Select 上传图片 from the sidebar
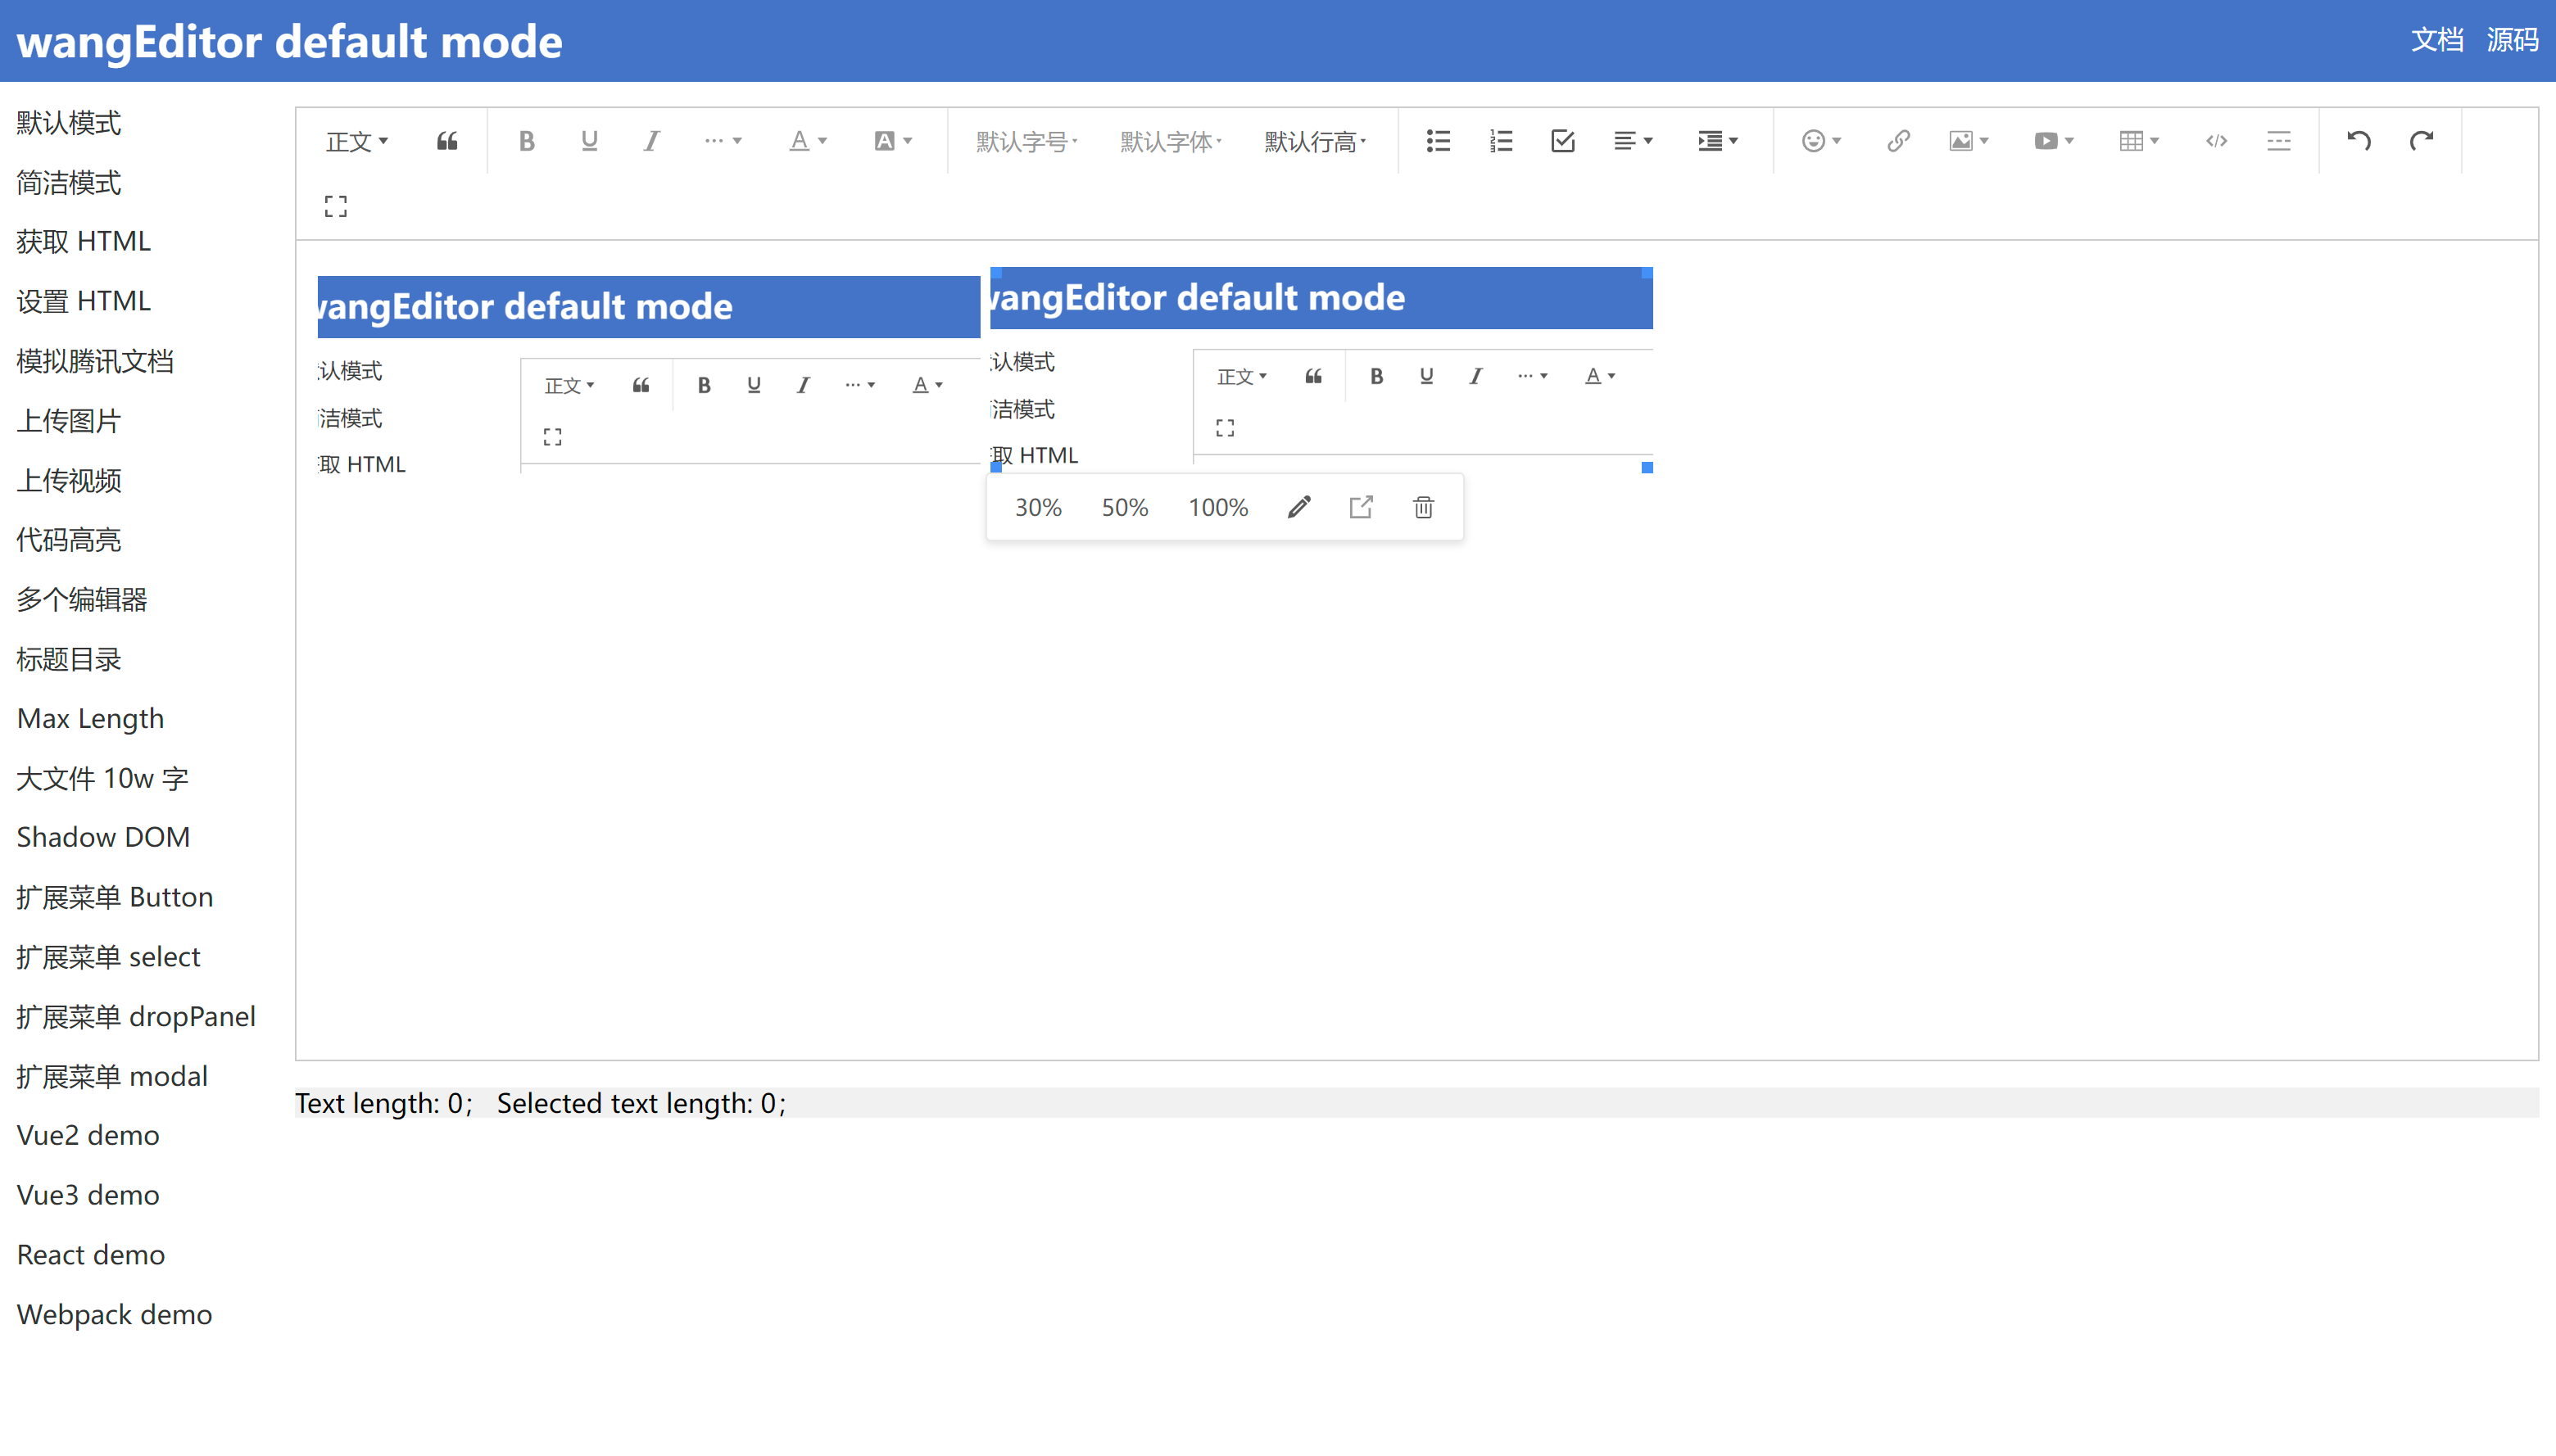The image size is (2556, 1456). [x=69, y=421]
